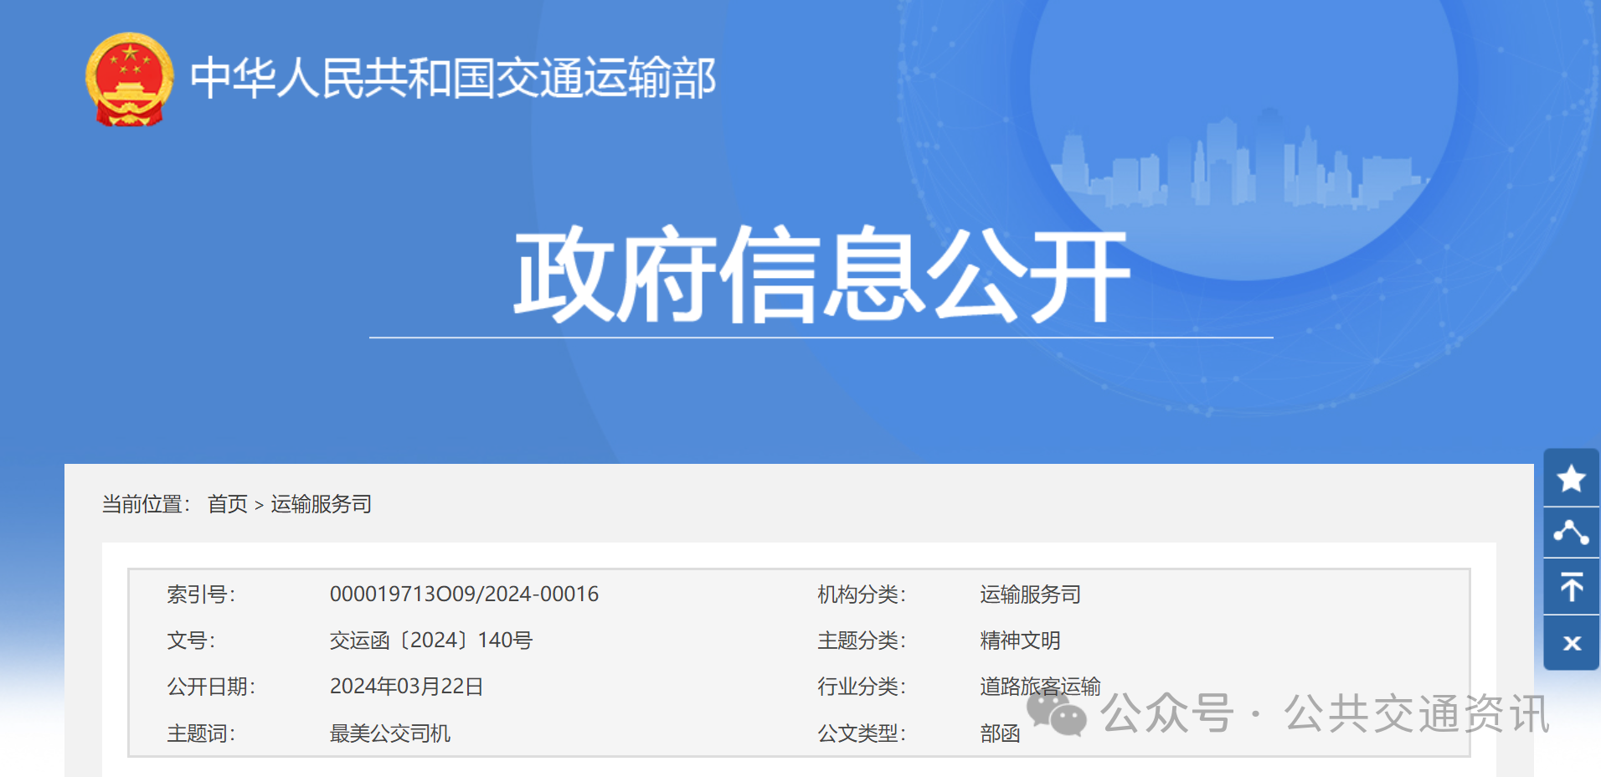Click the 中华人民共和国交通运输部 site title
1601x777 pixels.
(452, 79)
